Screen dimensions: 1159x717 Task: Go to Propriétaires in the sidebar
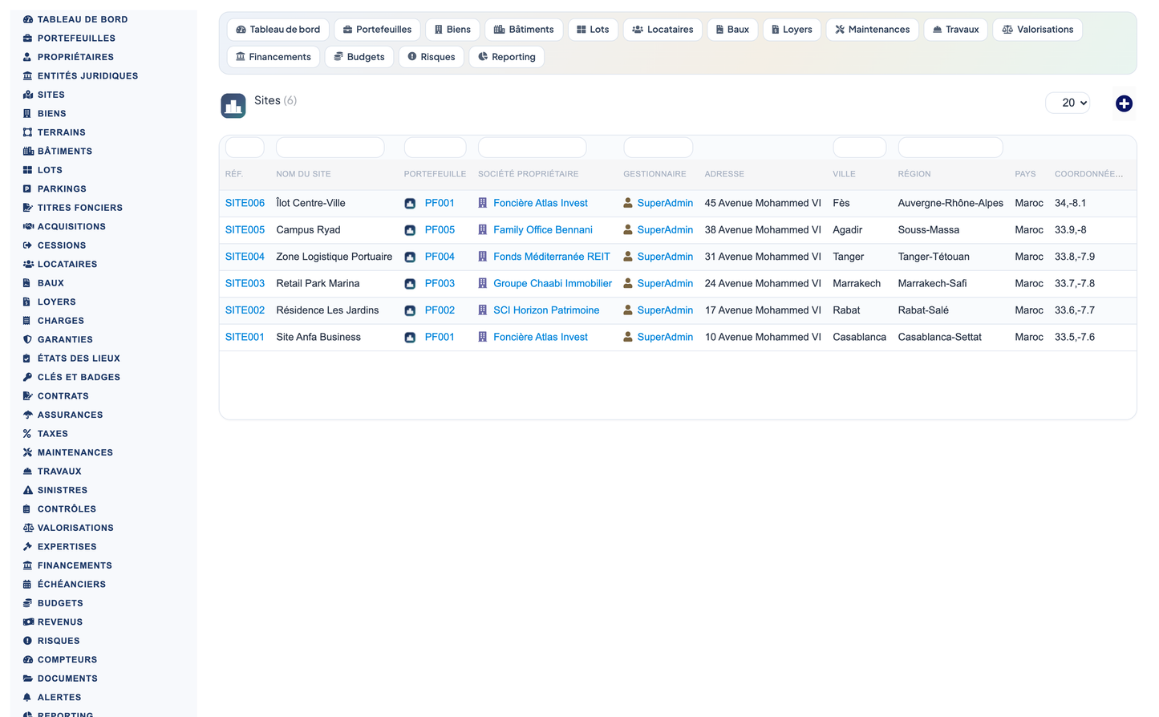(x=75, y=57)
